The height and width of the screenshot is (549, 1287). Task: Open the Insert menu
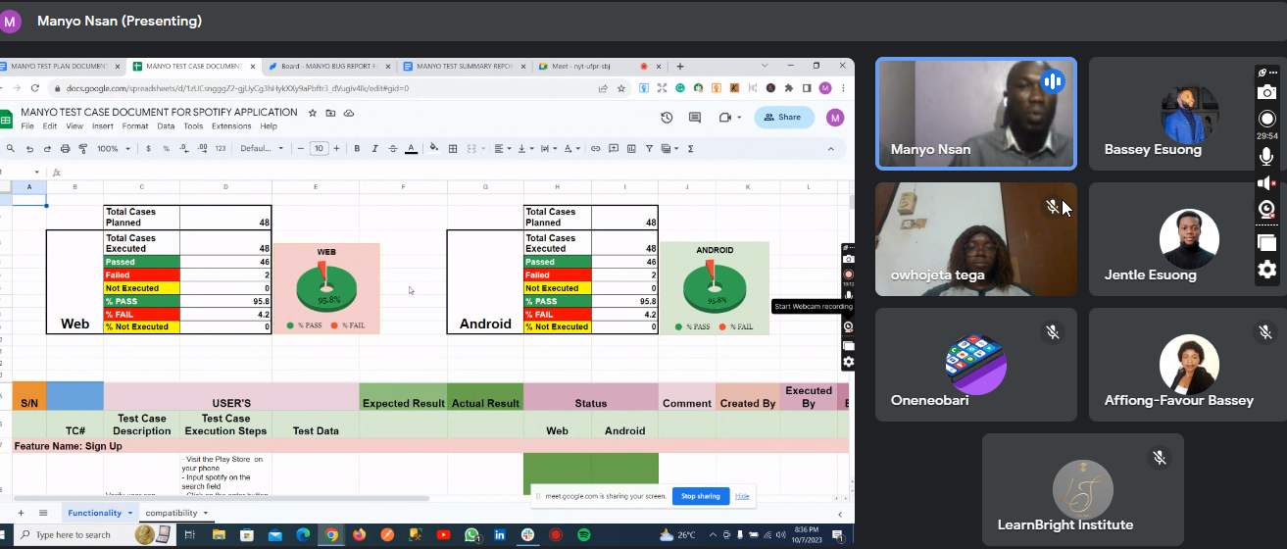pos(102,126)
